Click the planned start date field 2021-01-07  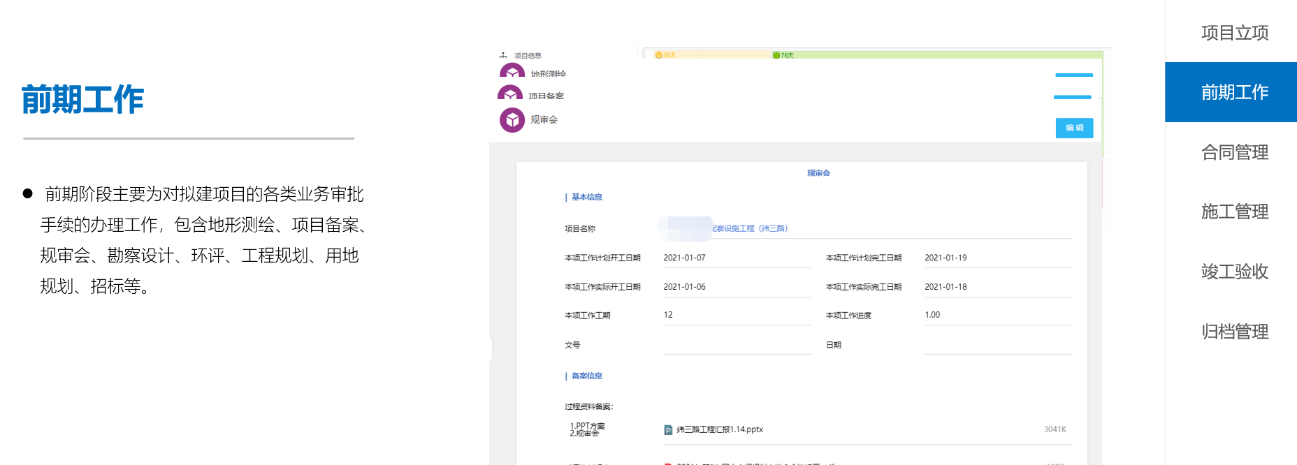[x=737, y=258]
